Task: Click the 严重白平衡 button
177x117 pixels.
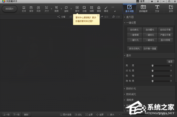Action: tap(165, 35)
